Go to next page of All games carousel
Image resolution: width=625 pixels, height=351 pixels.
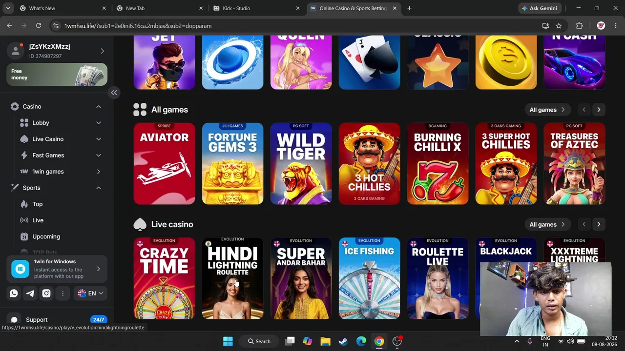599,110
